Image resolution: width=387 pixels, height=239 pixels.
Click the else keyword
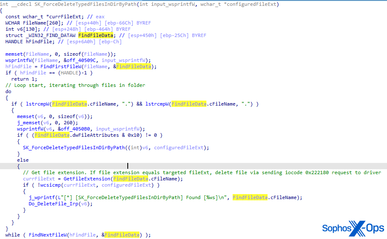pyautogui.click(x=23, y=160)
